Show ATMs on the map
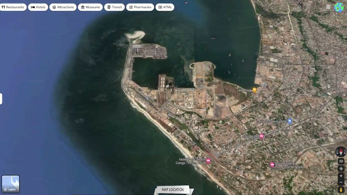This screenshot has height=195, width=347. tap(165, 7)
